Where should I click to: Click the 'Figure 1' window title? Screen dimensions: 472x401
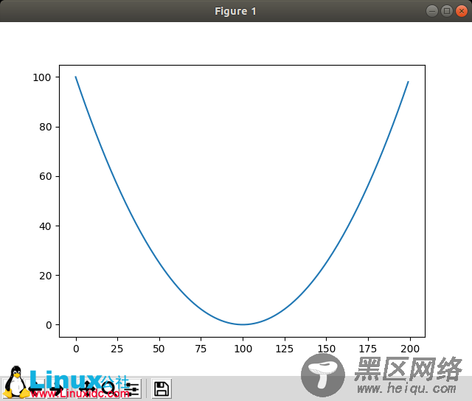tap(235, 11)
